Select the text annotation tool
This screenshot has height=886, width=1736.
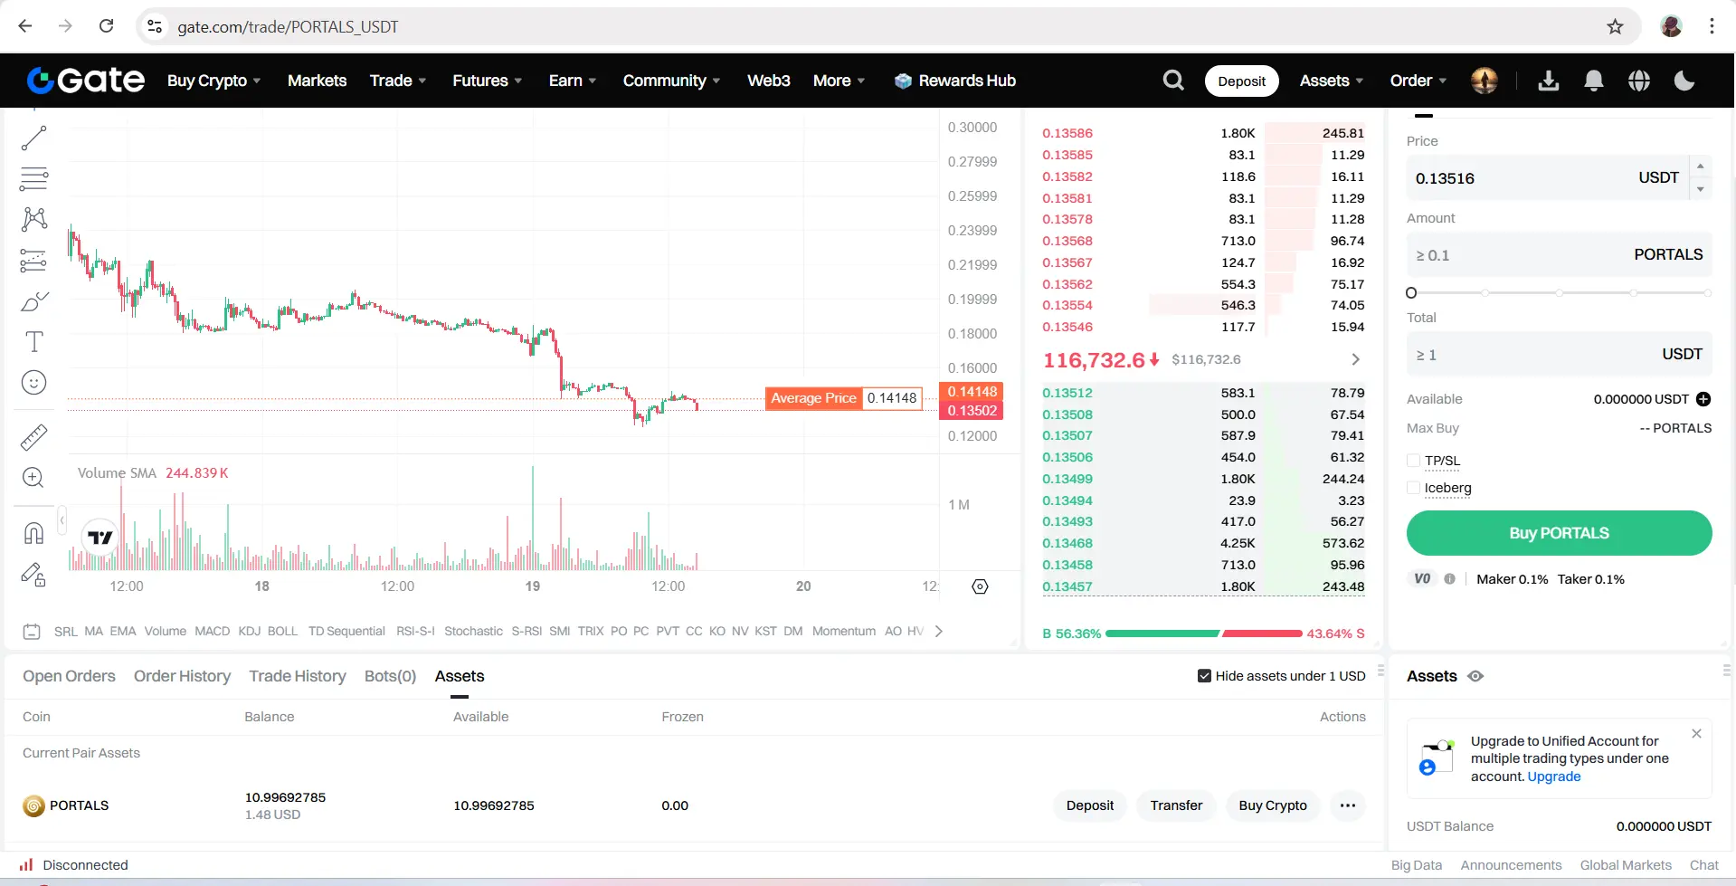[33, 341]
